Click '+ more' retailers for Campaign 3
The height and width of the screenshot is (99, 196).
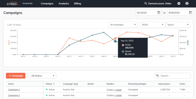tap(118, 95)
